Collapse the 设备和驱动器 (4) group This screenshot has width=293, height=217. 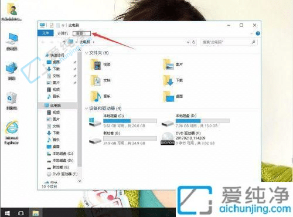click(86, 108)
